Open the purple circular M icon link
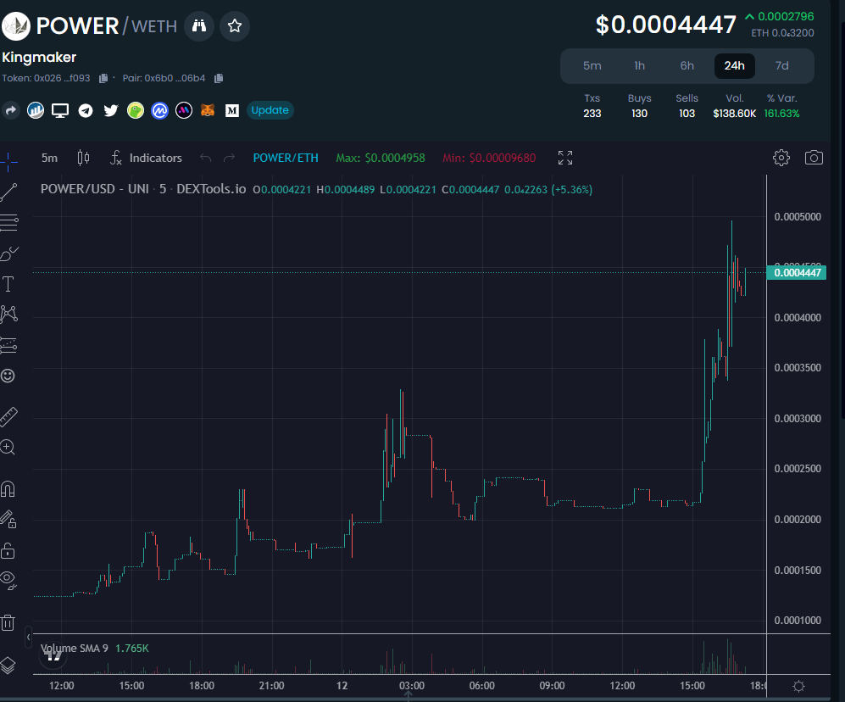Screen dimensions: 845x702 (184, 110)
